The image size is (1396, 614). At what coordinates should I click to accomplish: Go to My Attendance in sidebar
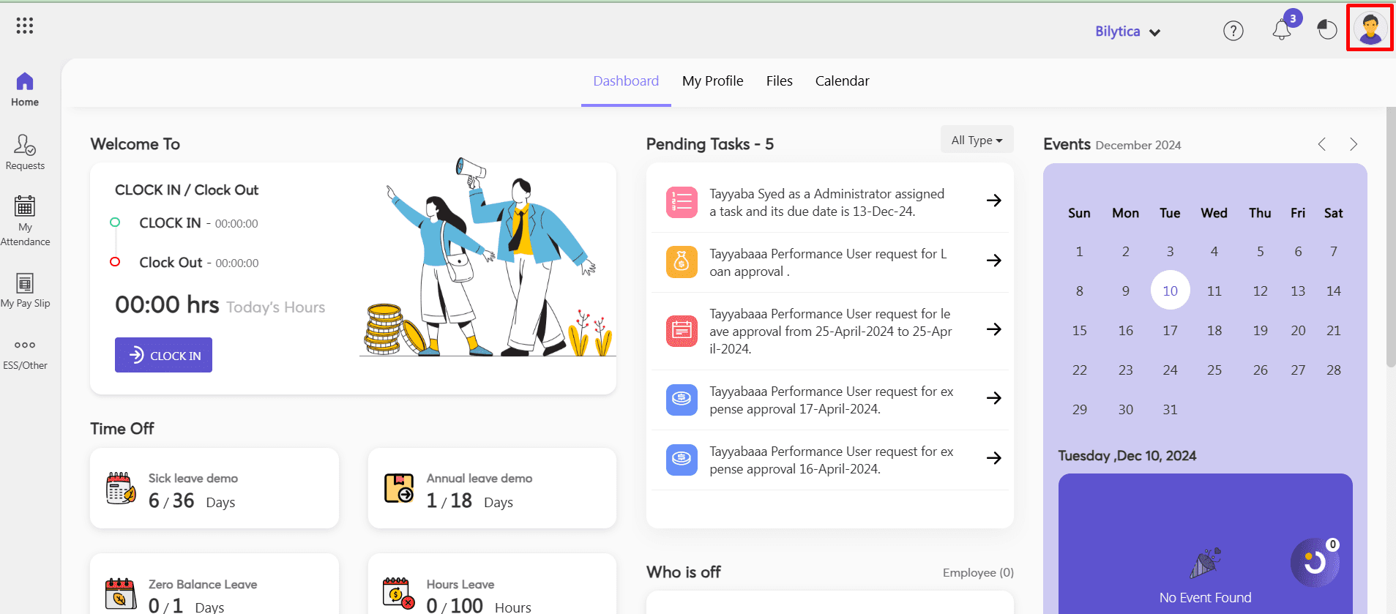click(25, 220)
